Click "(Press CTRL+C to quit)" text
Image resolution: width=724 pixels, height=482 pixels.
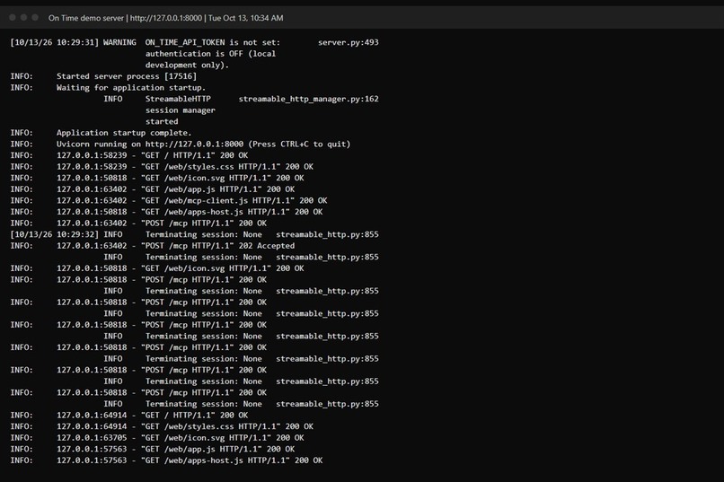click(x=299, y=144)
